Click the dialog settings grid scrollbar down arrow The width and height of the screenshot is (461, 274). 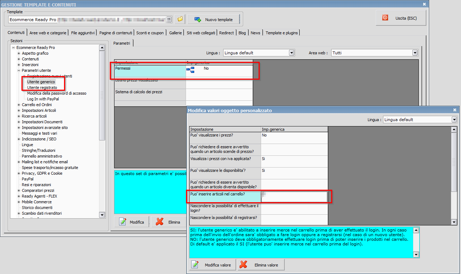454,222
